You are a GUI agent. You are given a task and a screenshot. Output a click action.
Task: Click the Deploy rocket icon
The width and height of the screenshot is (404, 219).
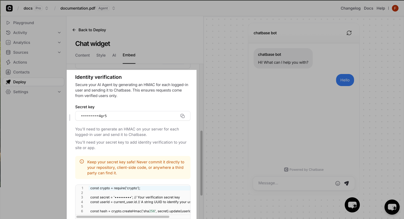click(x=8, y=82)
